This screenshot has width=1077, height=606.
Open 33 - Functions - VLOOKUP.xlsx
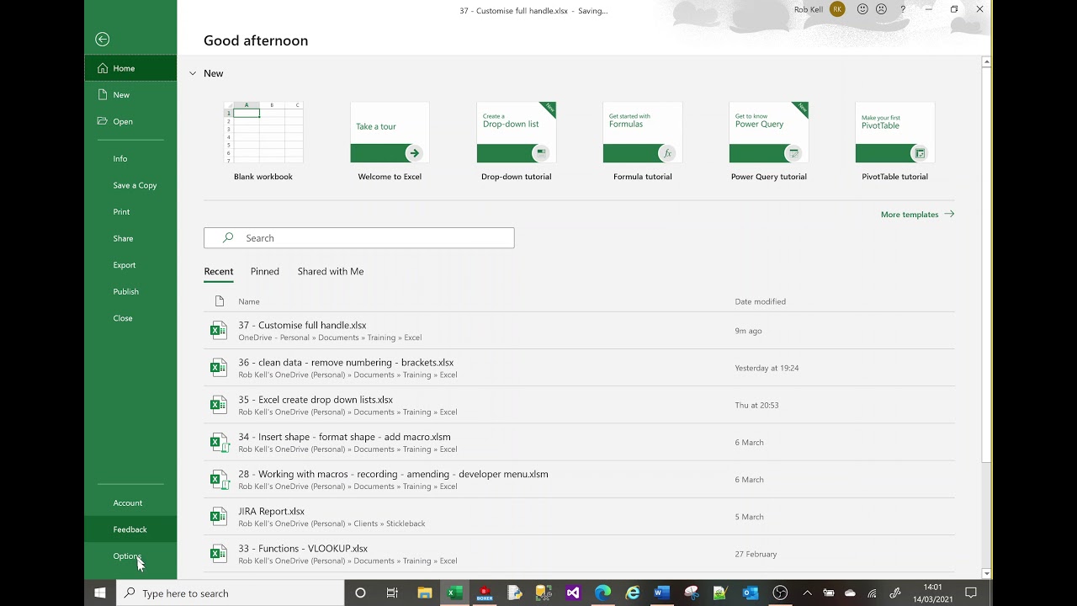coord(579,553)
